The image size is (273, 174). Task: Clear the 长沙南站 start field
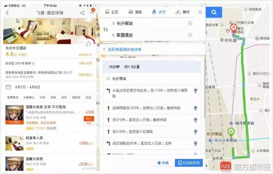[x=190, y=24]
